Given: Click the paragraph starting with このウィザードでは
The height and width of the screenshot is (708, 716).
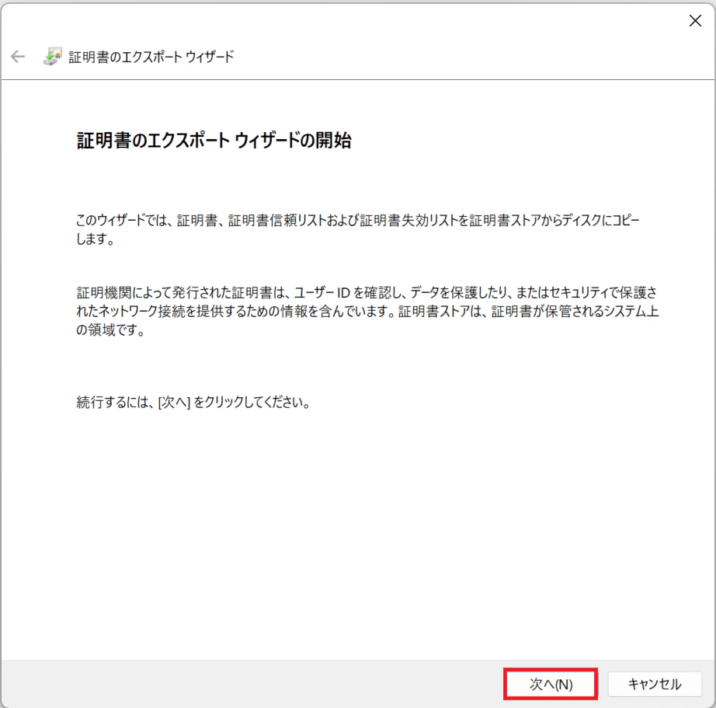Looking at the screenshot, I should (358, 229).
